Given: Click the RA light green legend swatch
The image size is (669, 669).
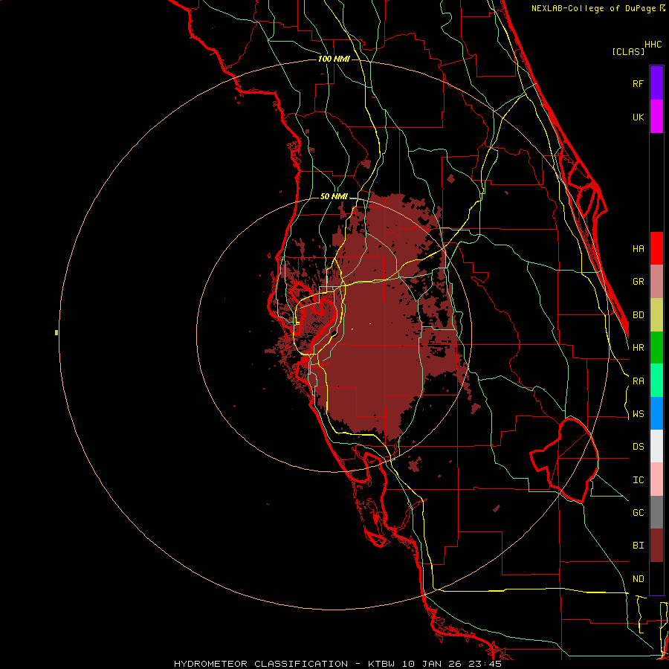Looking at the screenshot, I should tap(656, 381).
